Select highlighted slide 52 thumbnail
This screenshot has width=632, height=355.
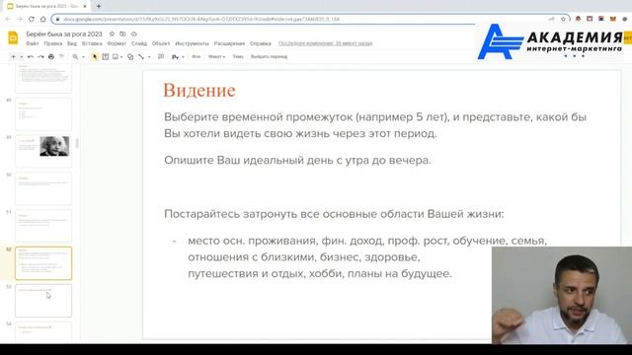tap(43, 263)
